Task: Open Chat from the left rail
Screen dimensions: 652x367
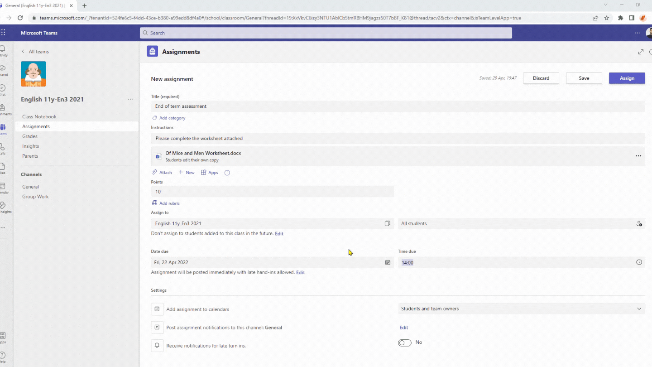Action: pos(3,90)
